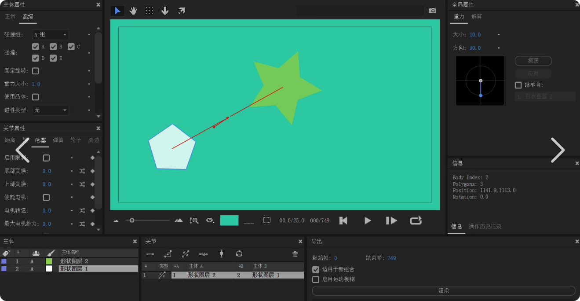Add a piston joint from toolbar
Viewport: 580px width, 301px height.
(x=186, y=254)
